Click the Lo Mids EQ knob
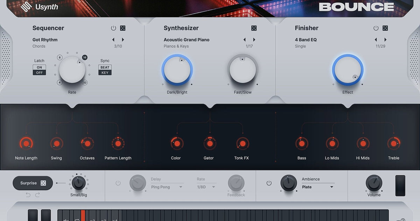Image resolution: width=420 pixels, height=221 pixels. pyautogui.click(x=332, y=143)
